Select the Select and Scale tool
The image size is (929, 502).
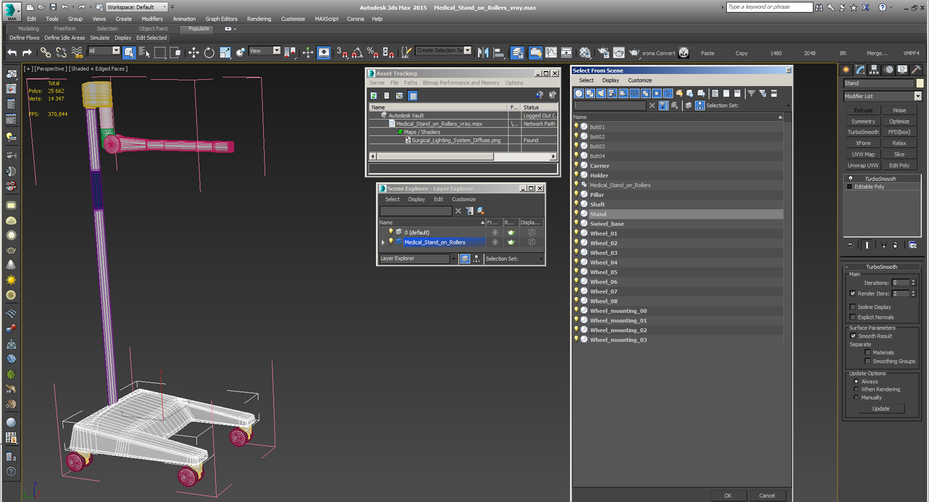coord(225,53)
